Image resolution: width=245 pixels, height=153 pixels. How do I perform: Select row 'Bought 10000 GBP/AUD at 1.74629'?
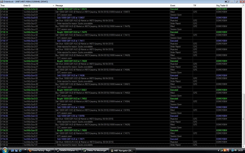tap(121, 61)
